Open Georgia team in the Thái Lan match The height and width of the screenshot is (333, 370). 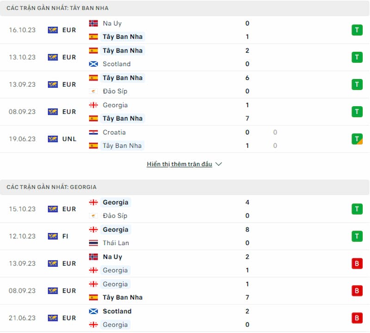(116, 230)
